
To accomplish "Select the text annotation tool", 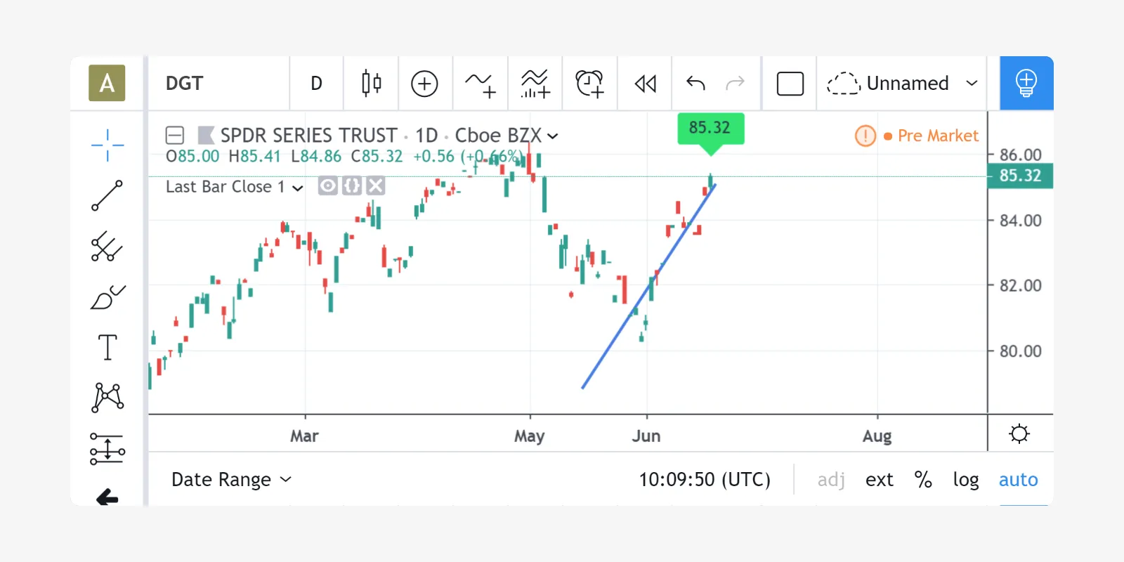I will pos(107,347).
